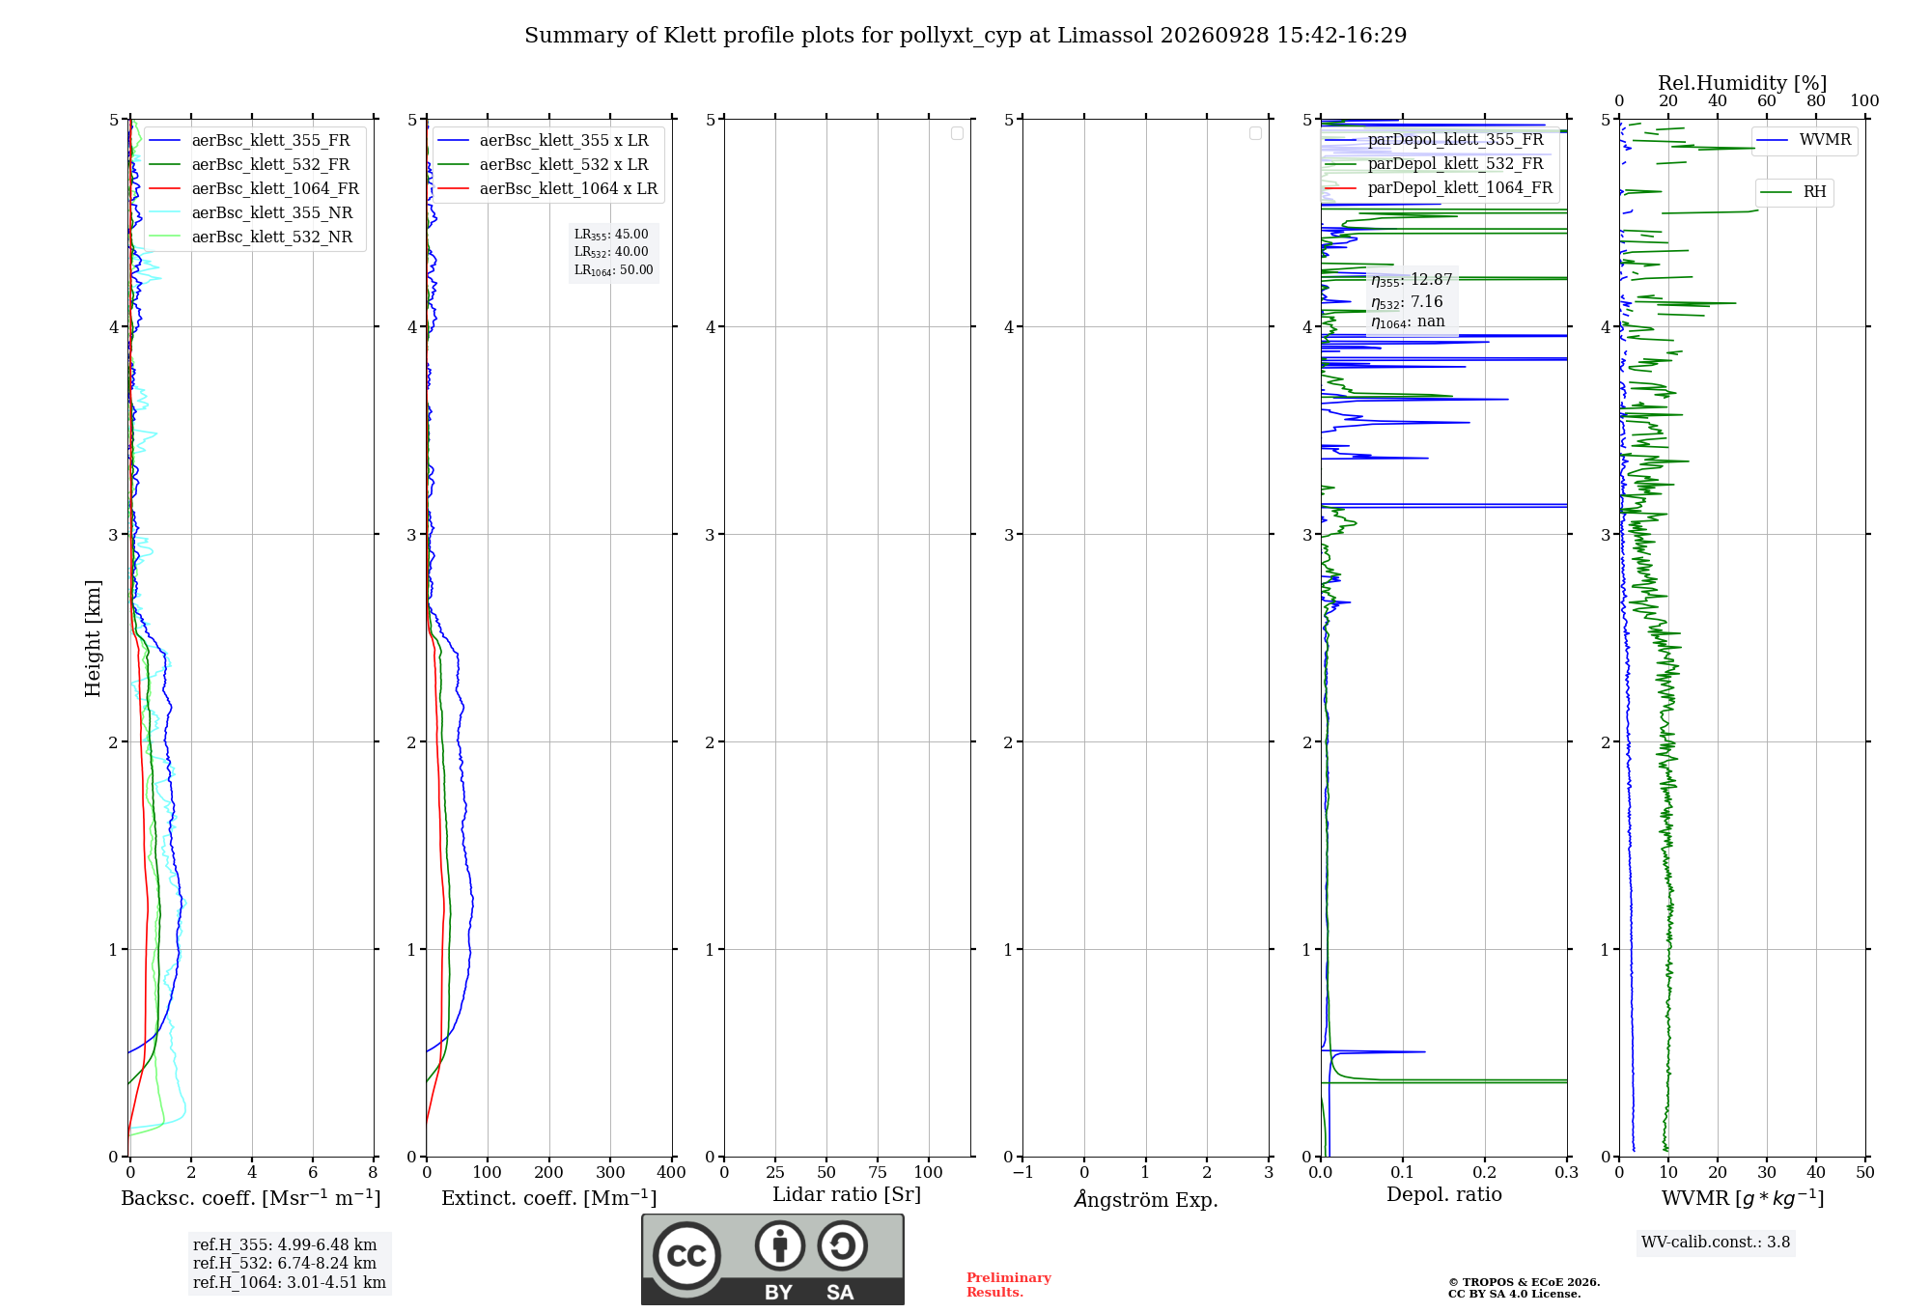Select the RH legend entry
The height and width of the screenshot is (1313, 1931).
(x=1794, y=192)
